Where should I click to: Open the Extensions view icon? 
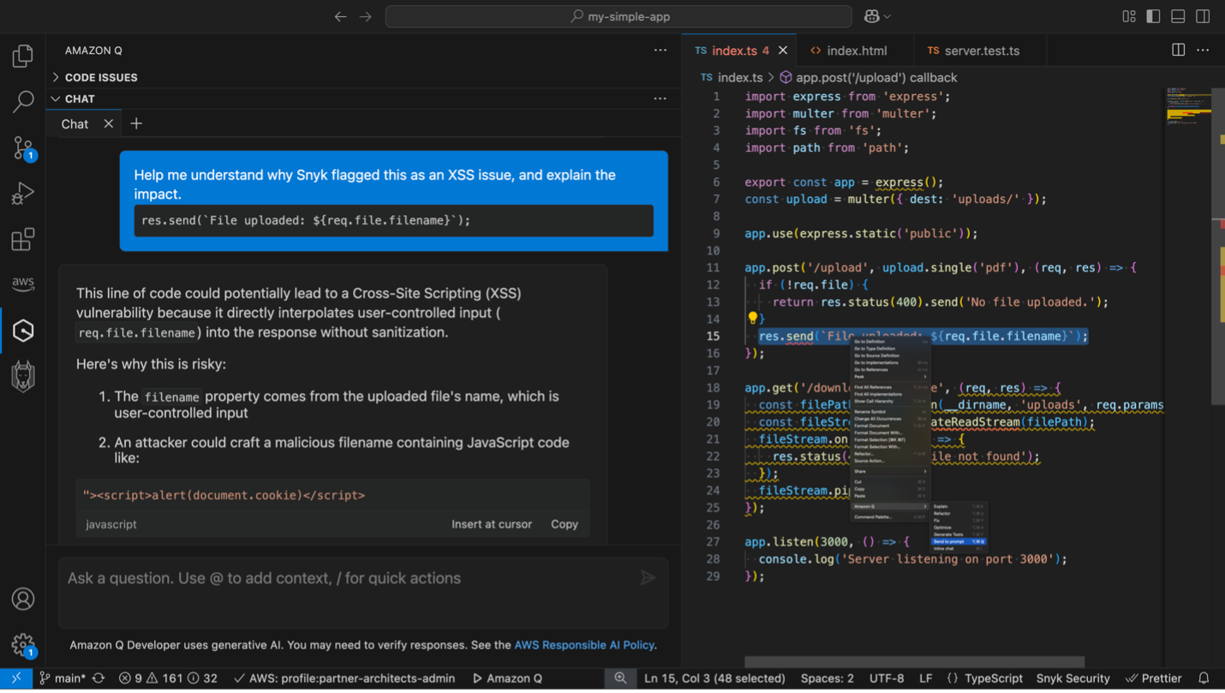coord(22,240)
